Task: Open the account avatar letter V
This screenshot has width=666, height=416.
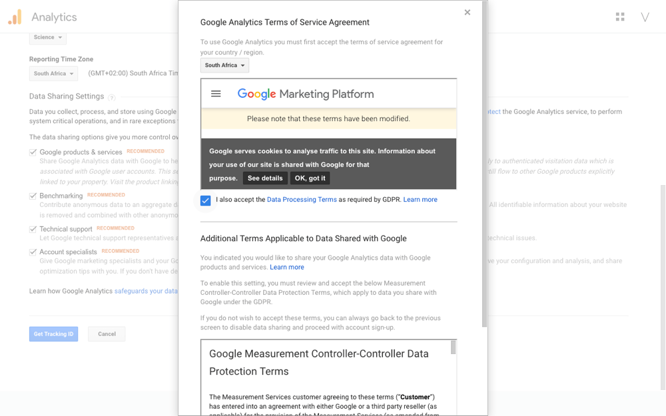Action: click(x=645, y=17)
